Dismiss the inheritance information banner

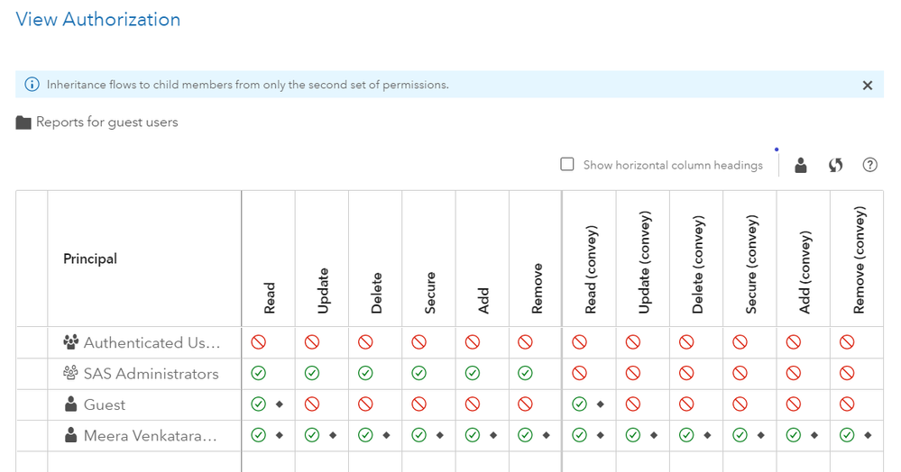pos(868,86)
